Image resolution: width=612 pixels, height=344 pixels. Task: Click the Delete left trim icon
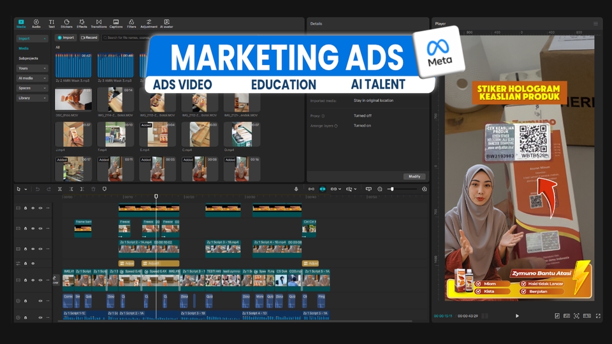click(71, 189)
